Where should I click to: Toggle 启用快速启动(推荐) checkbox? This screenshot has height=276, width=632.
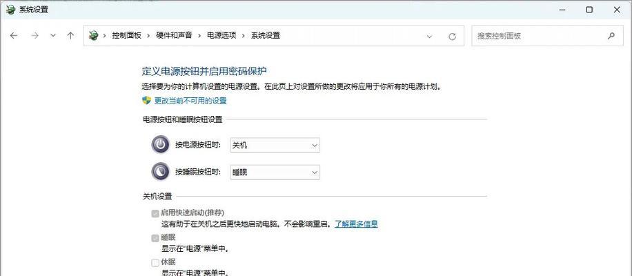(155, 213)
